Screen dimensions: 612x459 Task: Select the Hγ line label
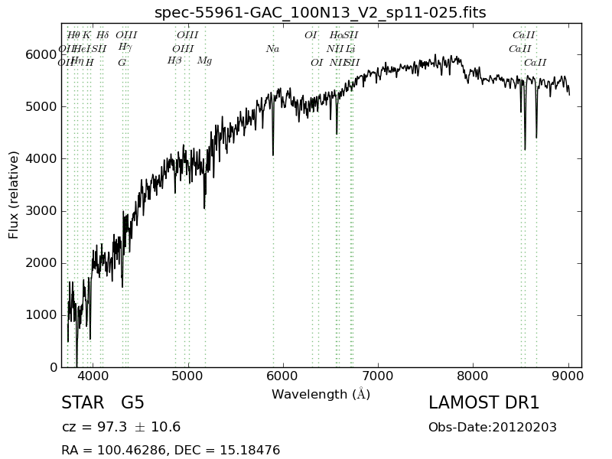125,47
